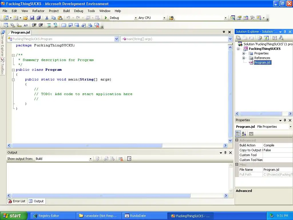Toggle word wrap in Output pane

(x=129, y=159)
